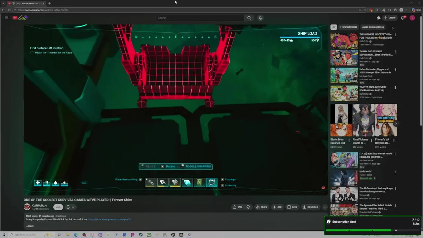The width and height of the screenshot is (423, 238).
Task: Open the Steam store link in description
Action: (x=110, y=219)
